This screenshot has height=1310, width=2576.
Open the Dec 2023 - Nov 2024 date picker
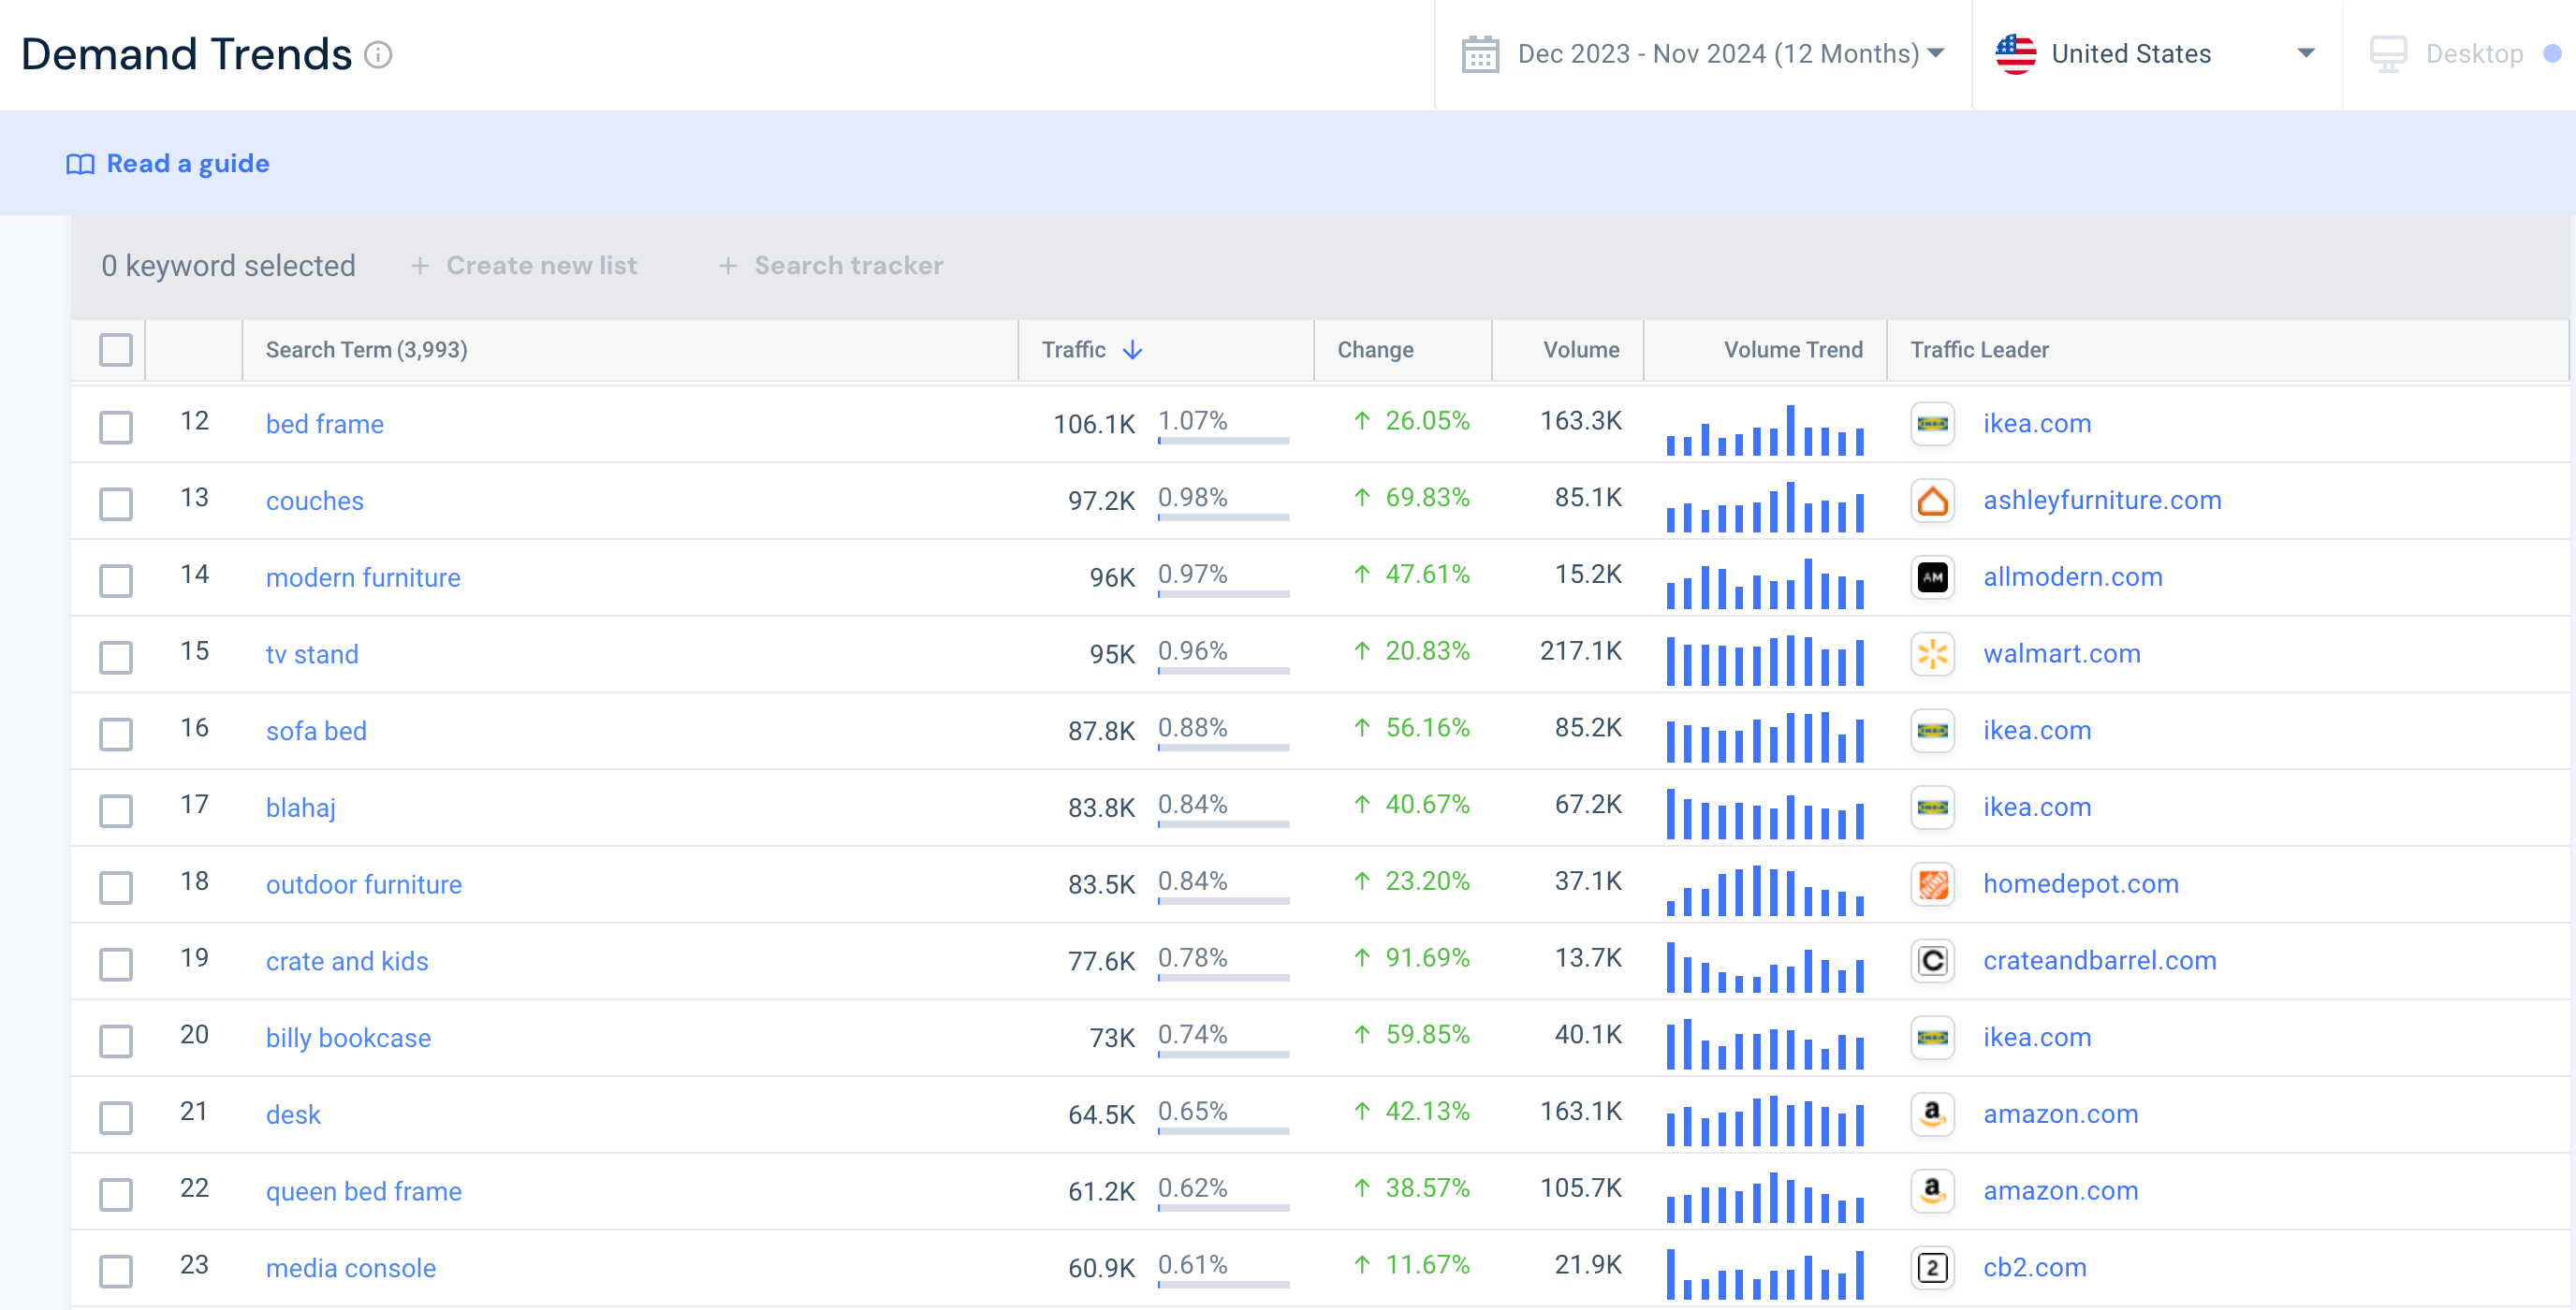click(x=1718, y=53)
